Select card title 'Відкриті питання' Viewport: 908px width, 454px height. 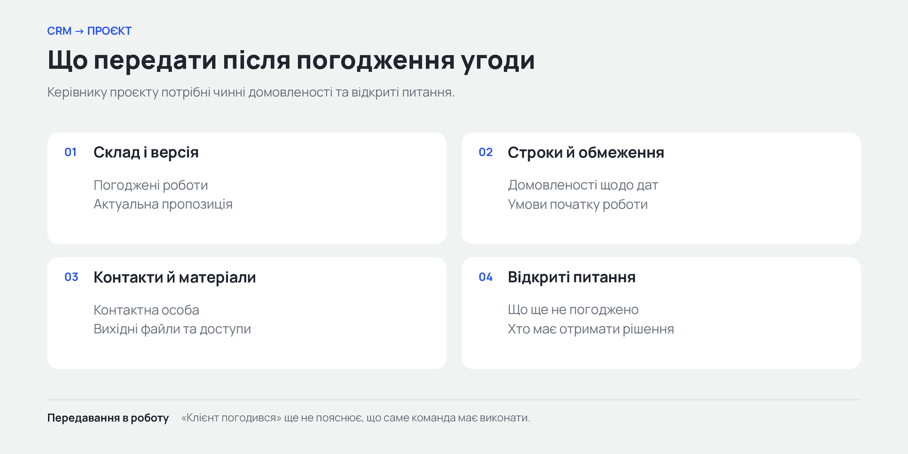(x=572, y=277)
